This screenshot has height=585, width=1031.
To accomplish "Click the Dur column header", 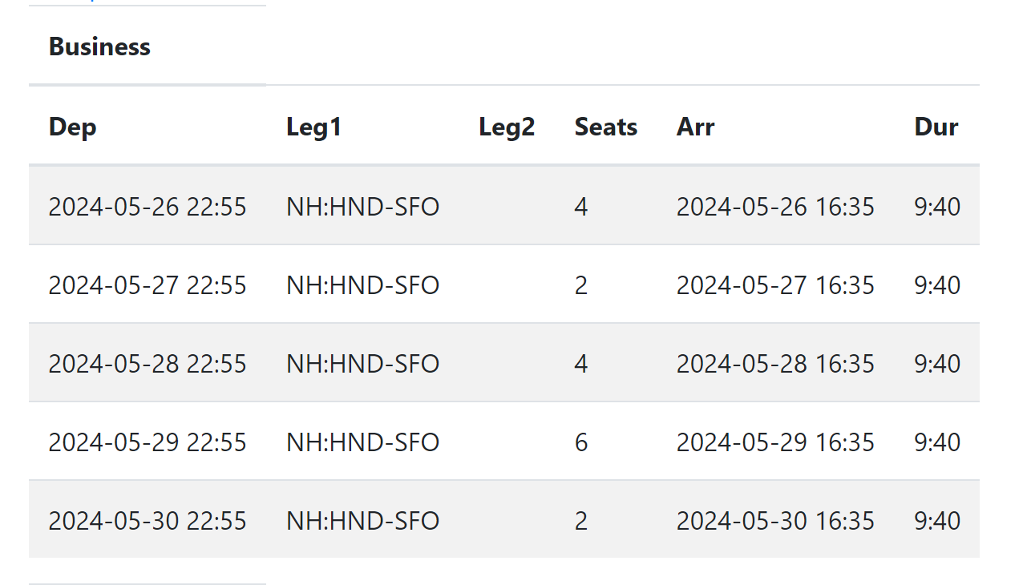I will tap(936, 127).
